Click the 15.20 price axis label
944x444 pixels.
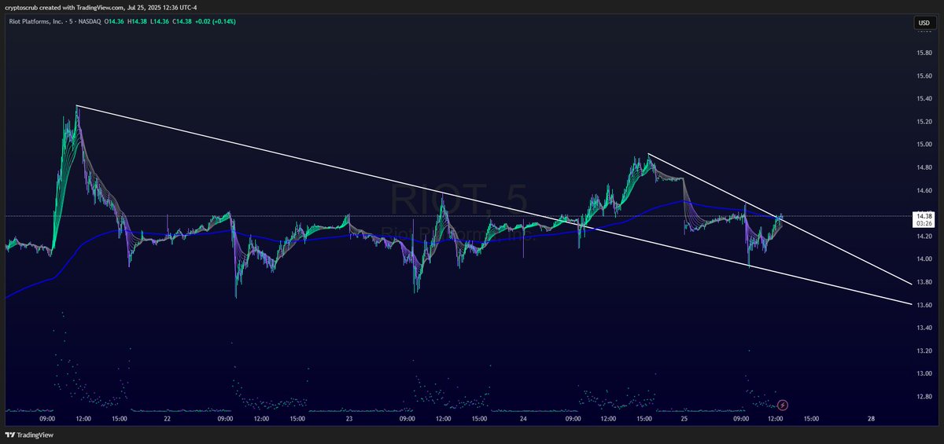(924, 122)
